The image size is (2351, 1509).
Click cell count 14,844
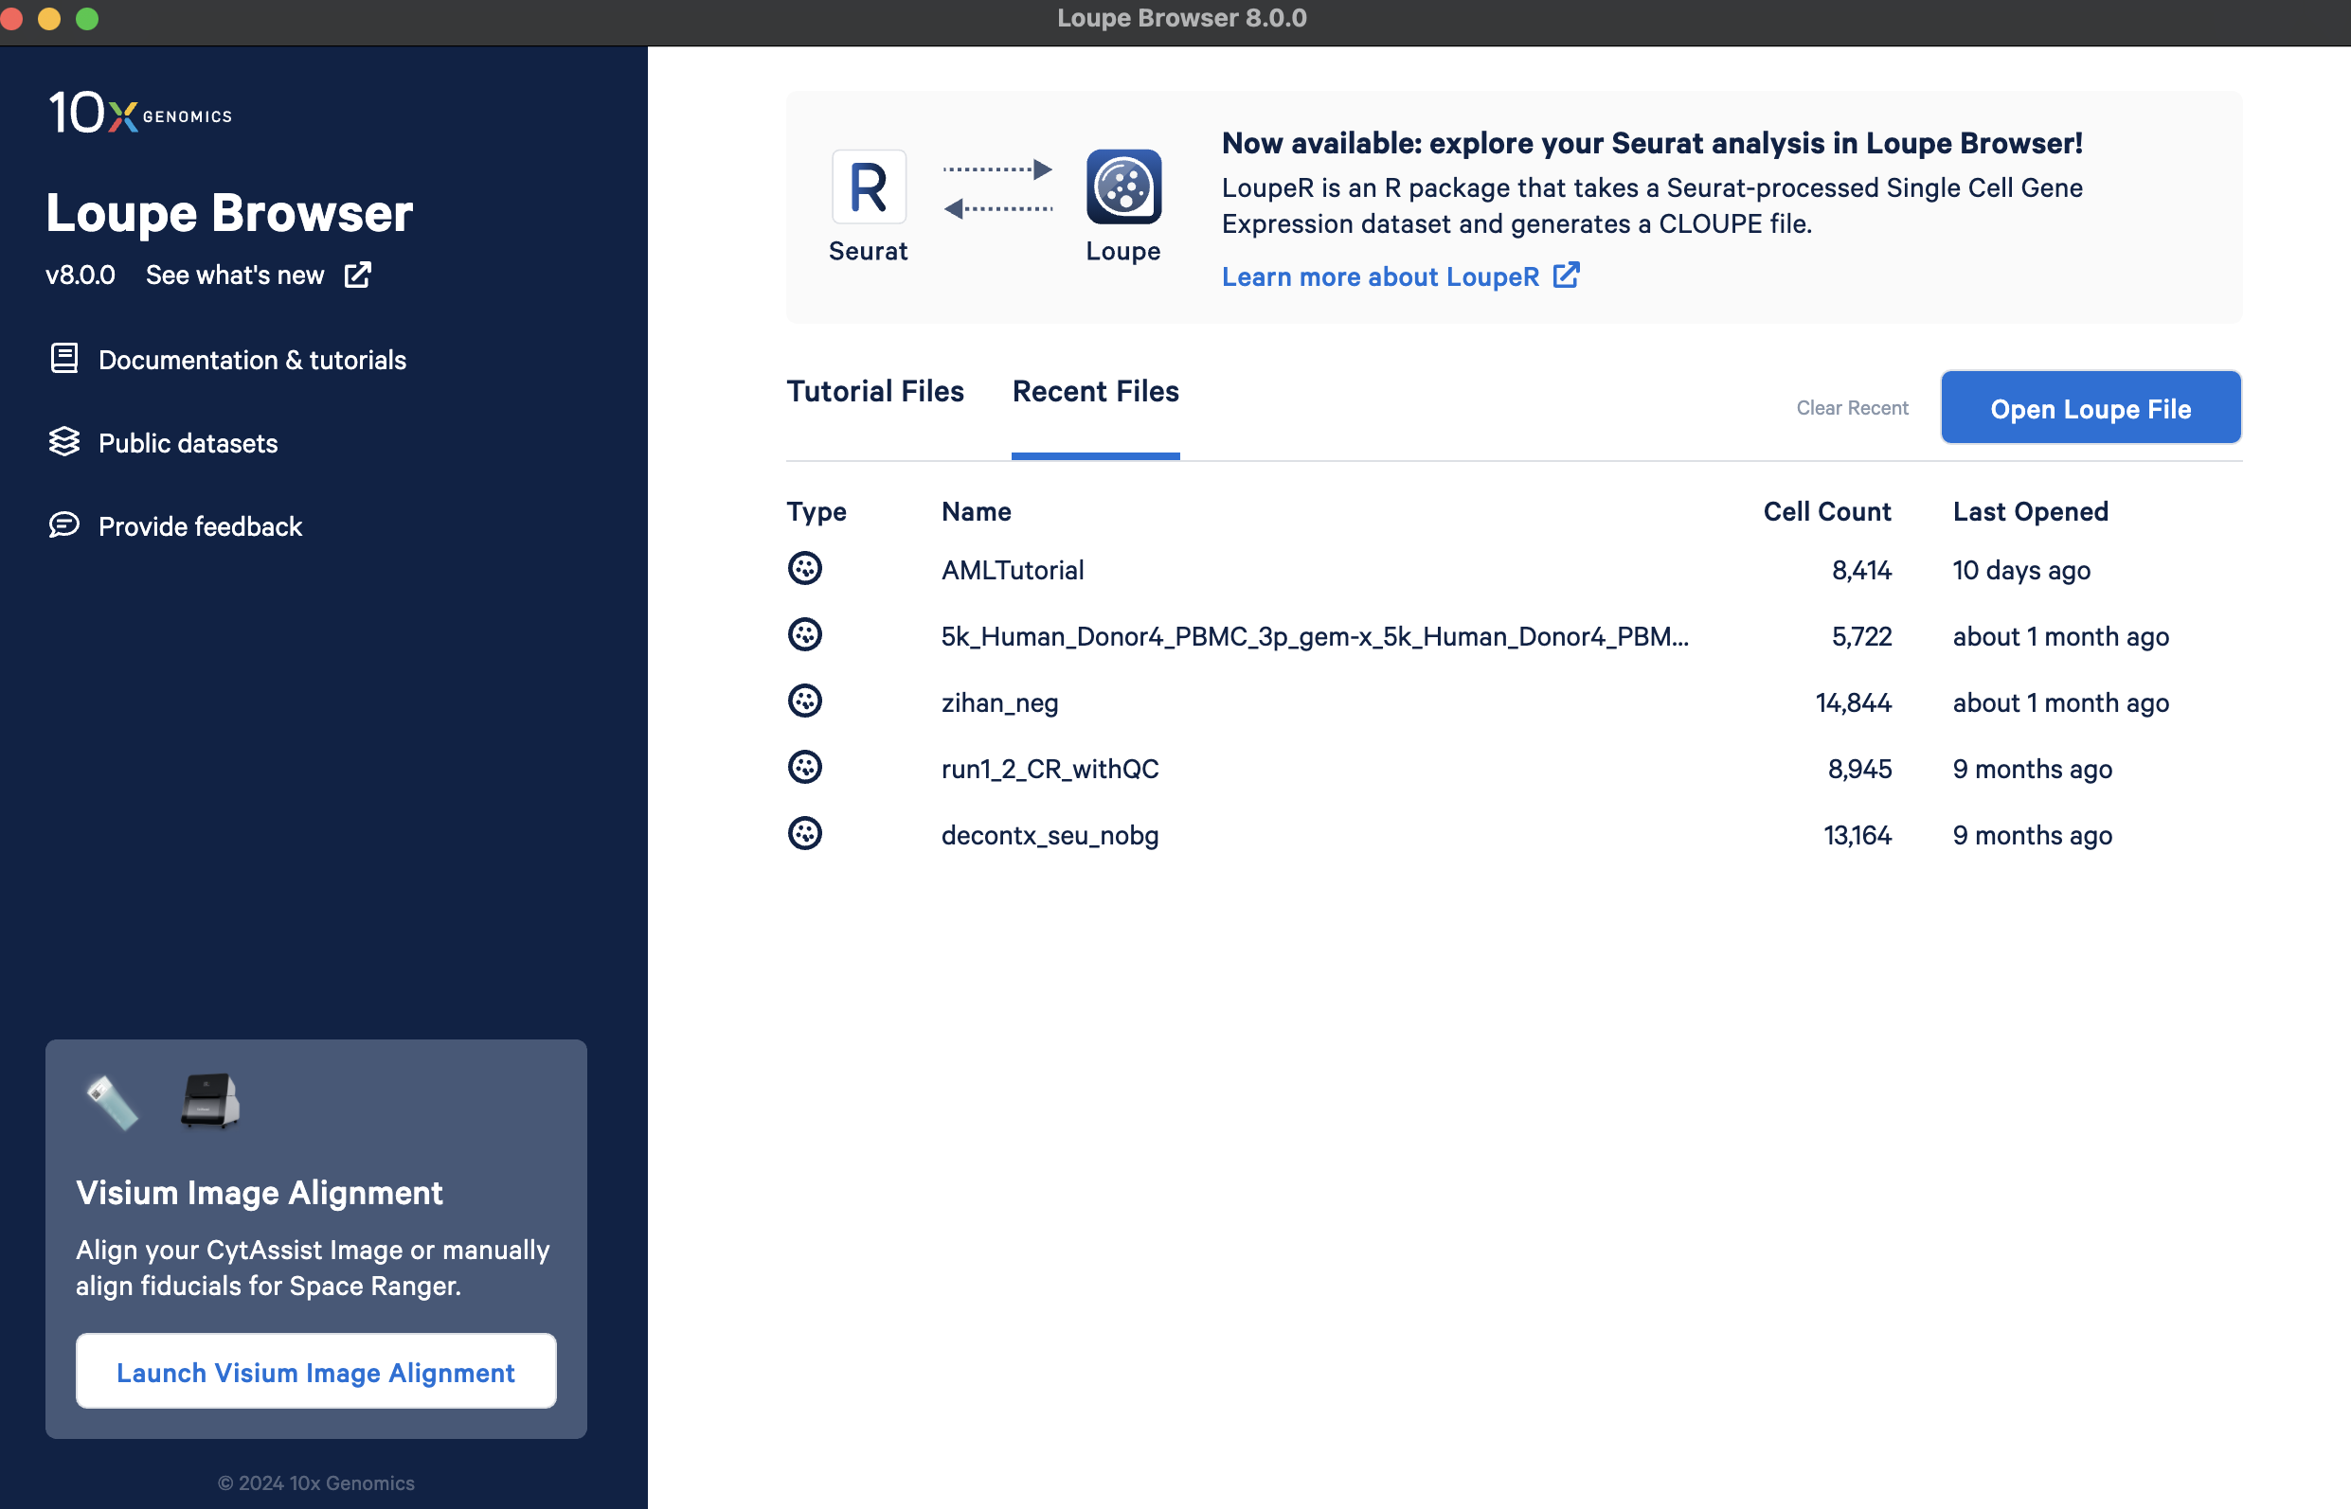pyautogui.click(x=1853, y=702)
